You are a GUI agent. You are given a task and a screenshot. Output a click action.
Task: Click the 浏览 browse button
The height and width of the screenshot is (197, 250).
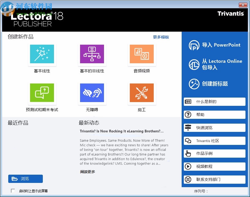(x=25, y=179)
